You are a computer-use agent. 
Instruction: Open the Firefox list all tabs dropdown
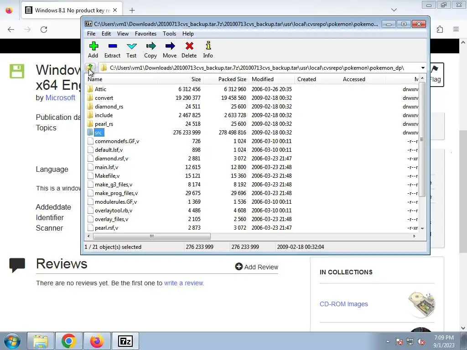click(394, 10)
